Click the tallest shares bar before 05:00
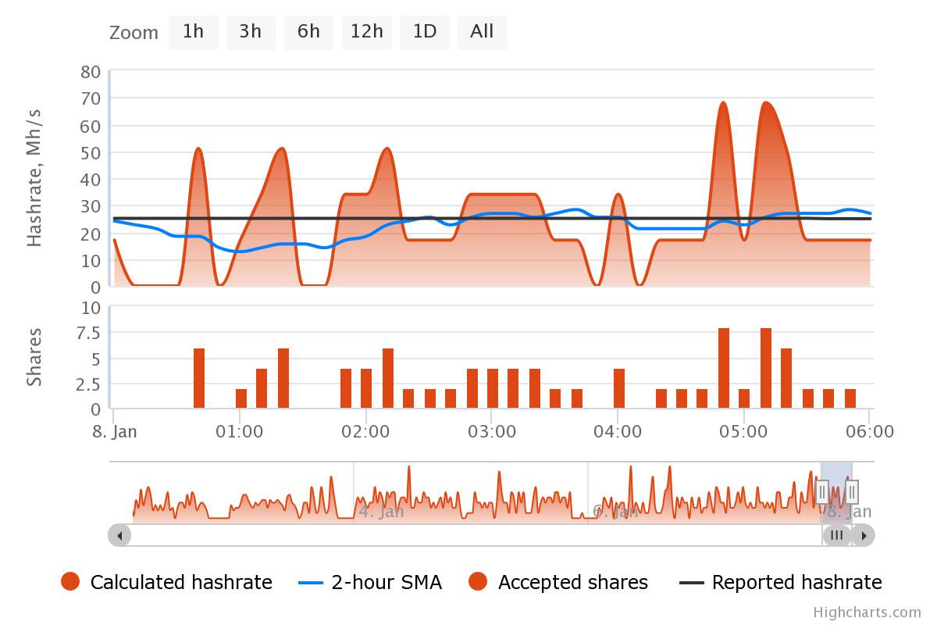937x625 pixels. (x=724, y=368)
